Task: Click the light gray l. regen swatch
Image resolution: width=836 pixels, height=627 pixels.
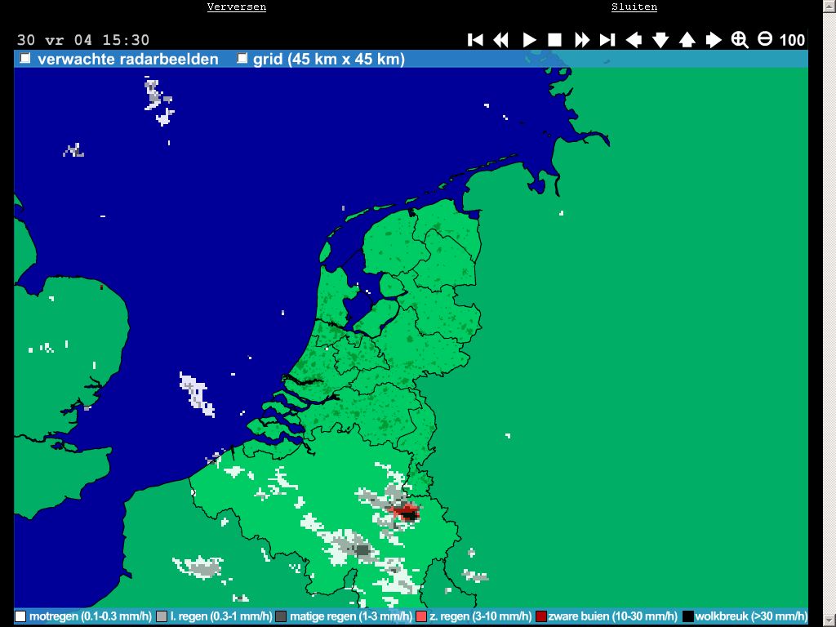Action: coord(162,616)
